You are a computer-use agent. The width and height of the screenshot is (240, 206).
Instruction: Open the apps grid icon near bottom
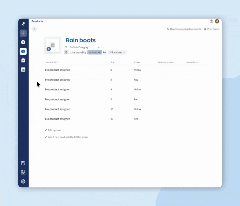[23, 172]
